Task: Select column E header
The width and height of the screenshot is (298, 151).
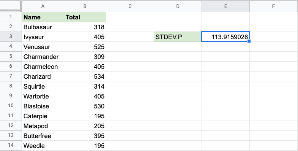Action: 225,6
